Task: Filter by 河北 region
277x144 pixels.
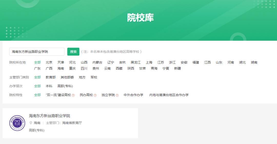Action: tap(72, 62)
